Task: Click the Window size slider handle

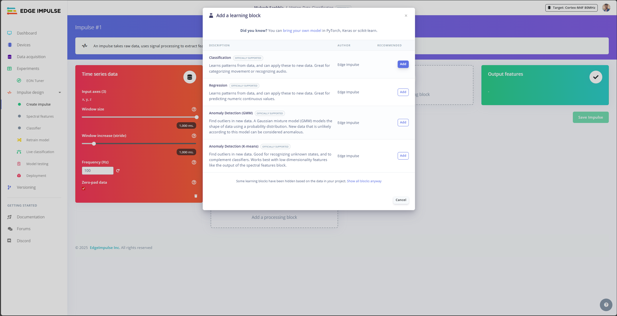Action: tap(196, 117)
